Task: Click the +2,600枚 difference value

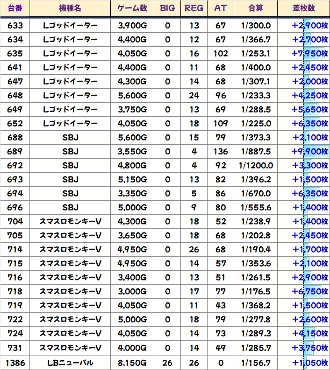Action: (x=310, y=320)
